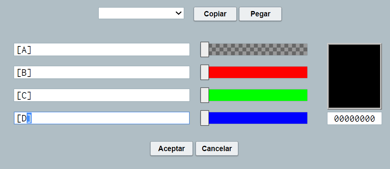Place cursor in the [D] field
Screen dimensions: 390x169
coord(102,118)
